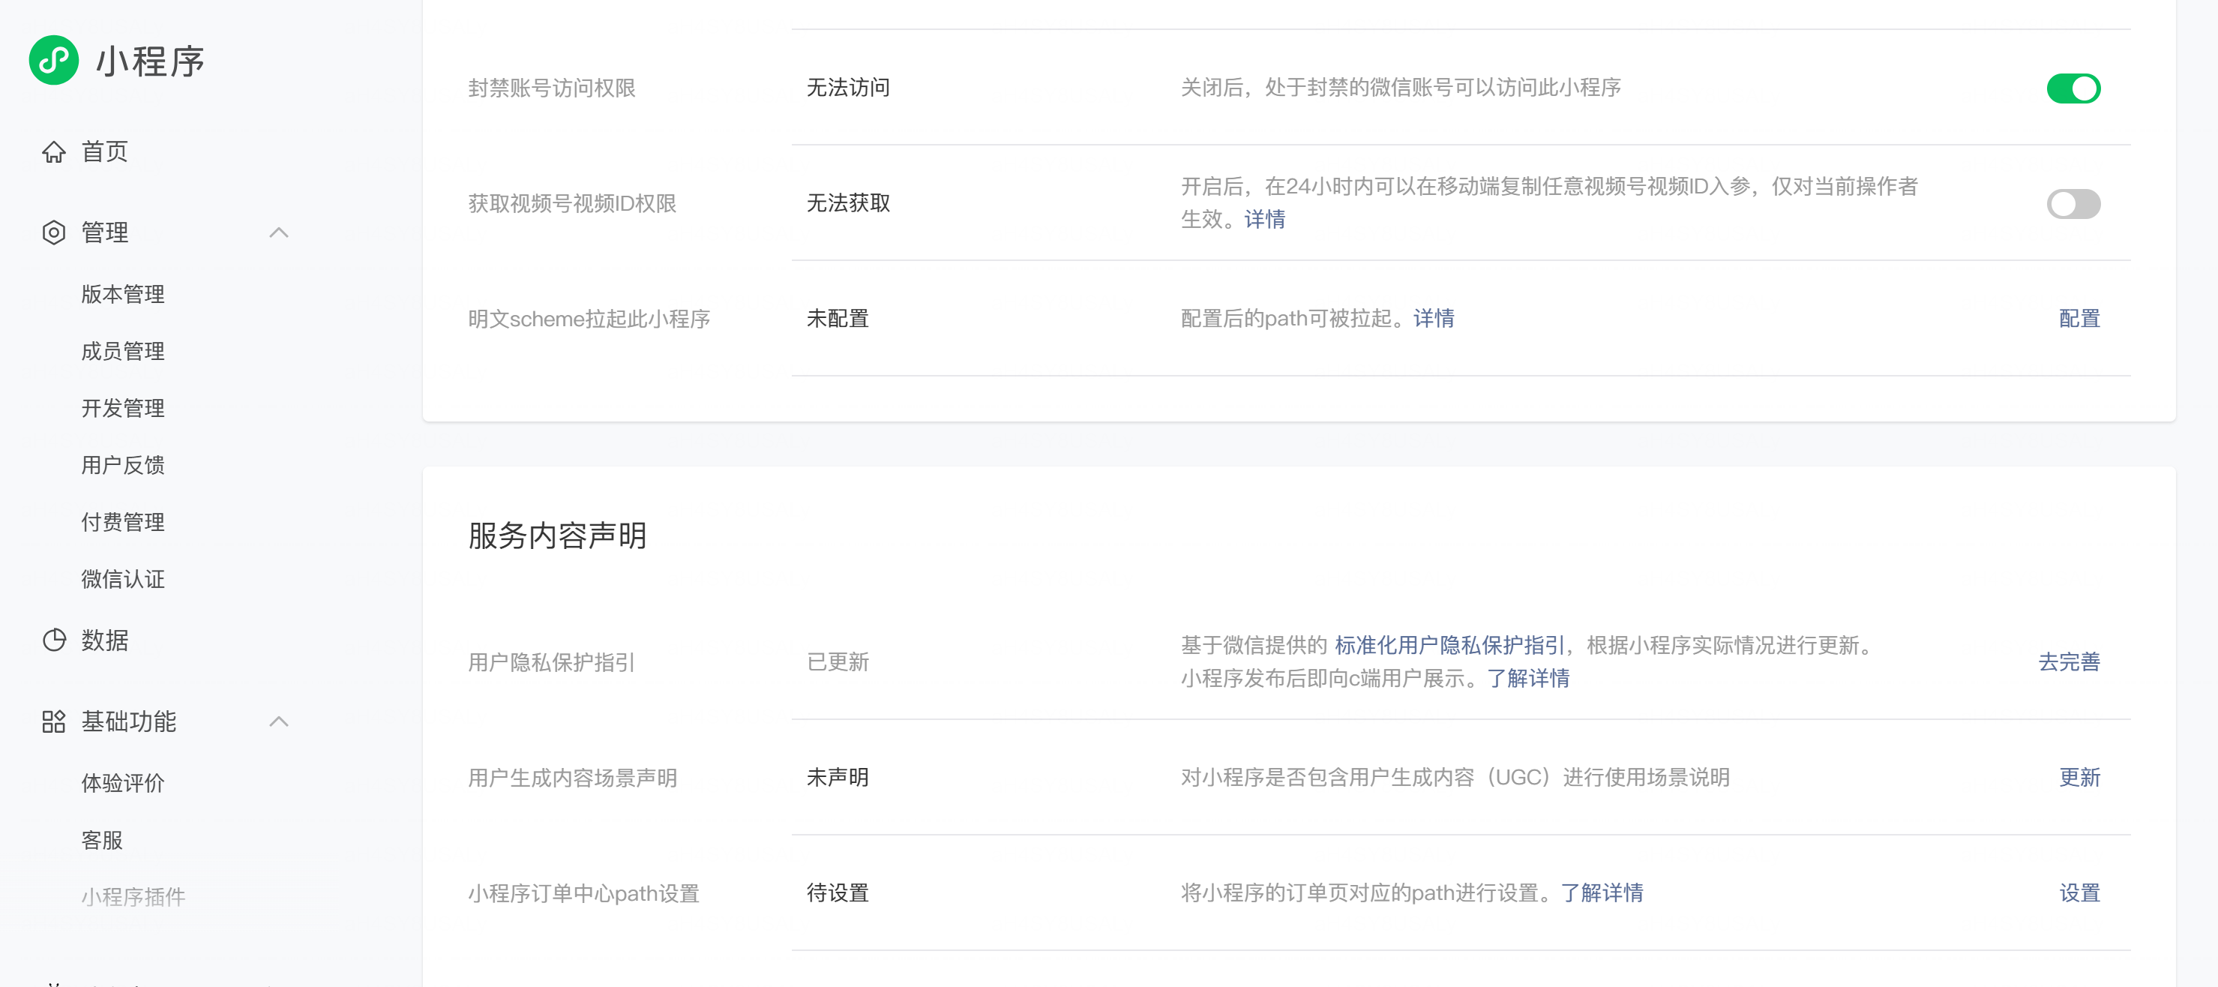The image size is (2218, 987).
Task: Click the hexagon icon beside 管理
Action: tap(53, 232)
